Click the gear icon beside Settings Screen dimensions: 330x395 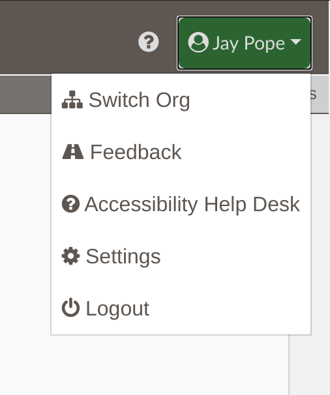[70, 256]
